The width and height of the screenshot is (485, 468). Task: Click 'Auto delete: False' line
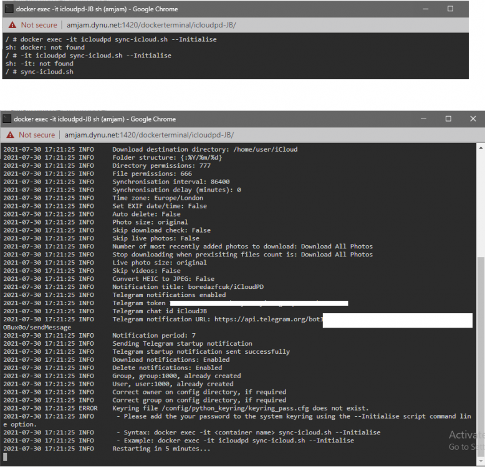click(146, 214)
